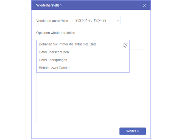
Task: Dismiss the dialog using the X icon
Action: [x=144, y=5]
